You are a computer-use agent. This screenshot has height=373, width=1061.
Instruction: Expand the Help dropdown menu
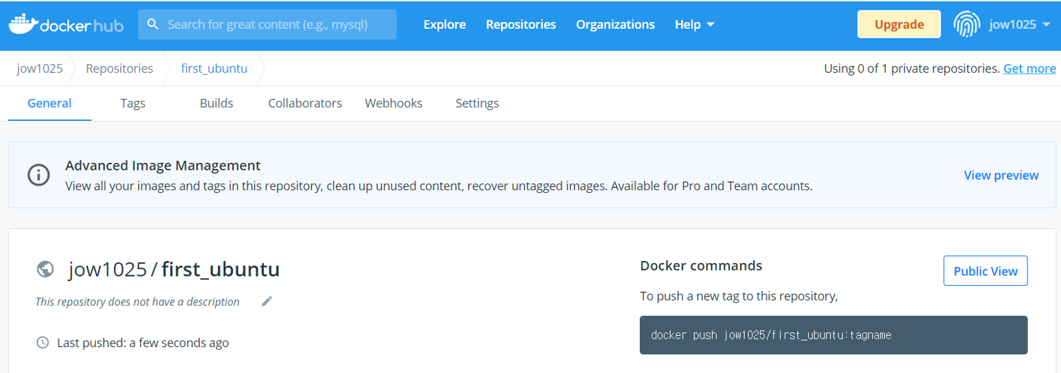point(695,24)
